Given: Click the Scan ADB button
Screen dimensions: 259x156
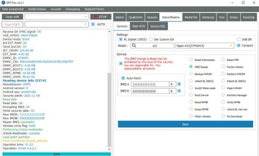Looking at the screenshot, I should 12,17.
